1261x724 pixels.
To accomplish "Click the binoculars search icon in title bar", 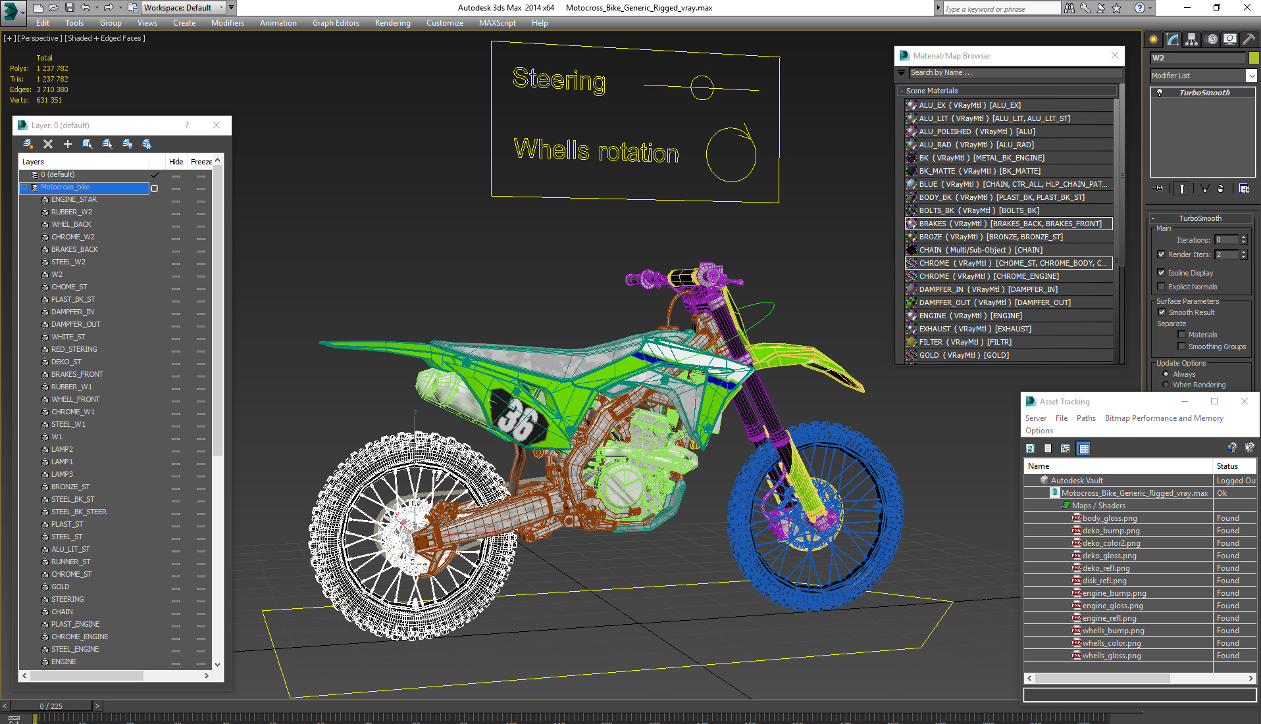I will click(1069, 8).
